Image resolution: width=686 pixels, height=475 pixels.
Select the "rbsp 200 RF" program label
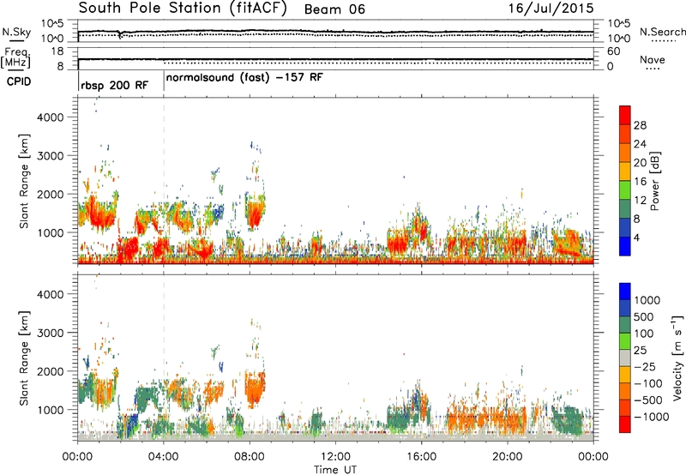click(114, 85)
